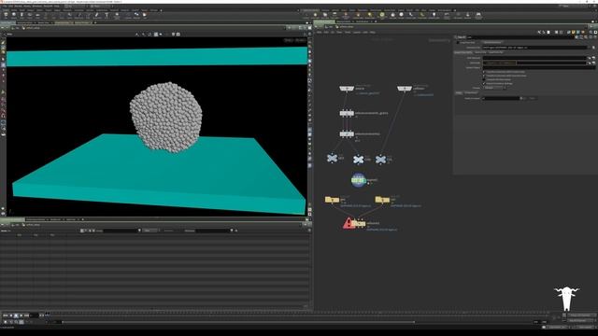
Task: Select the Vellum Solver node in network
Action: point(359,180)
